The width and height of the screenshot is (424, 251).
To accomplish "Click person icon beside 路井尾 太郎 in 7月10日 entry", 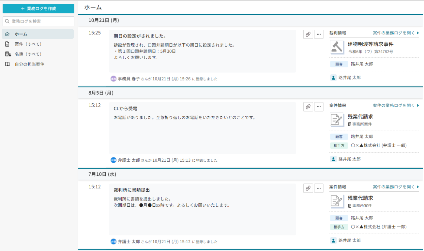I will 333,240.
